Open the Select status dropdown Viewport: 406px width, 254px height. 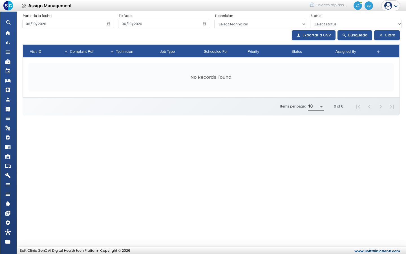(x=356, y=24)
